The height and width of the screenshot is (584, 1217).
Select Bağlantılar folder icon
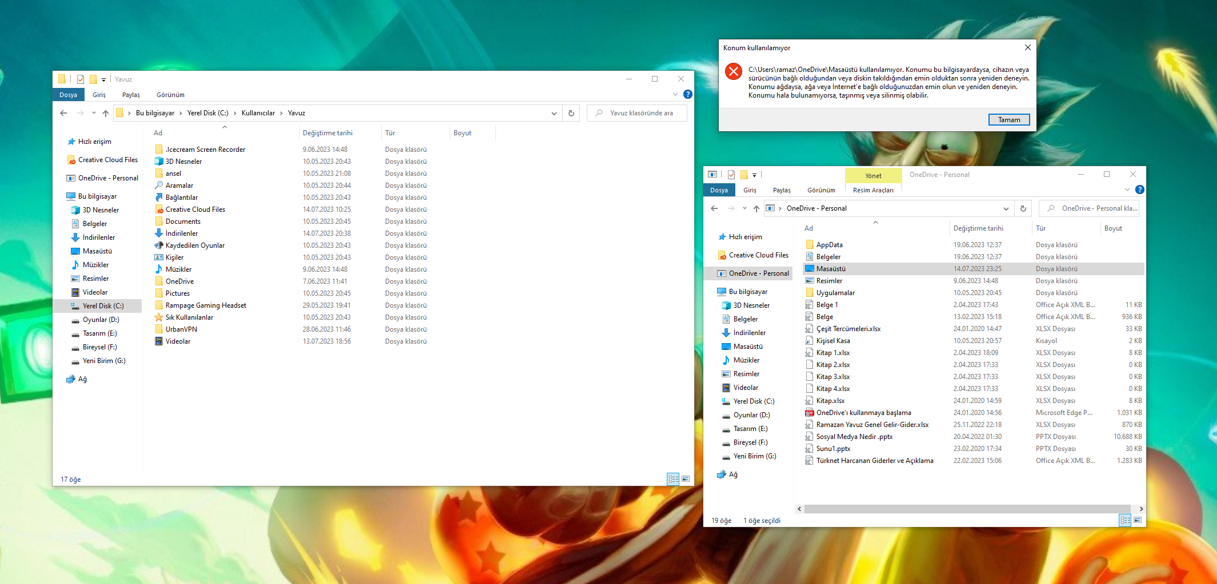(159, 197)
